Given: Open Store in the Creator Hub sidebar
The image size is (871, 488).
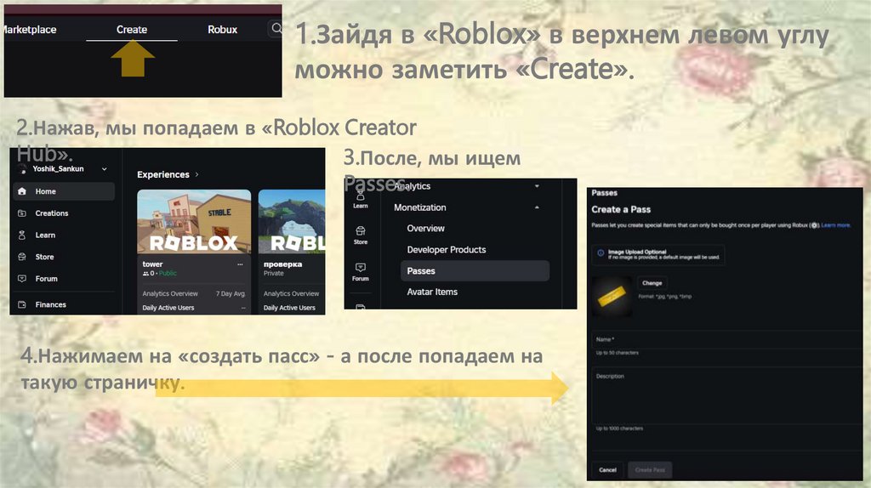Looking at the screenshot, I should [44, 257].
